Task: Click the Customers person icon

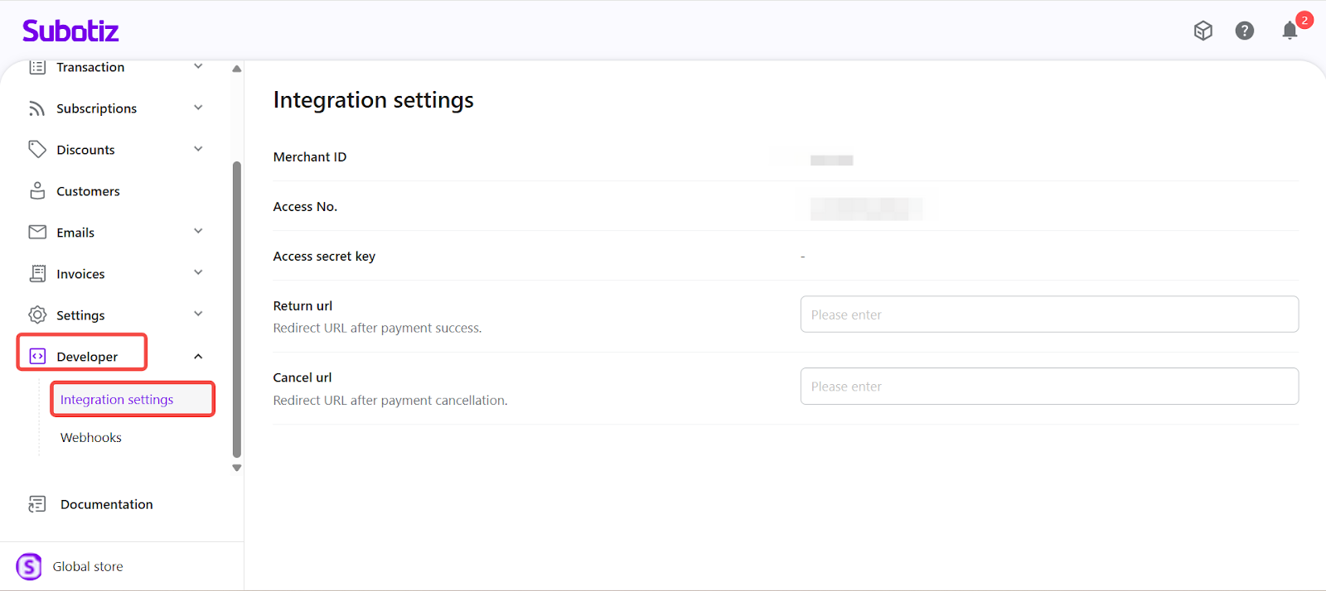Action: click(x=37, y=191)
